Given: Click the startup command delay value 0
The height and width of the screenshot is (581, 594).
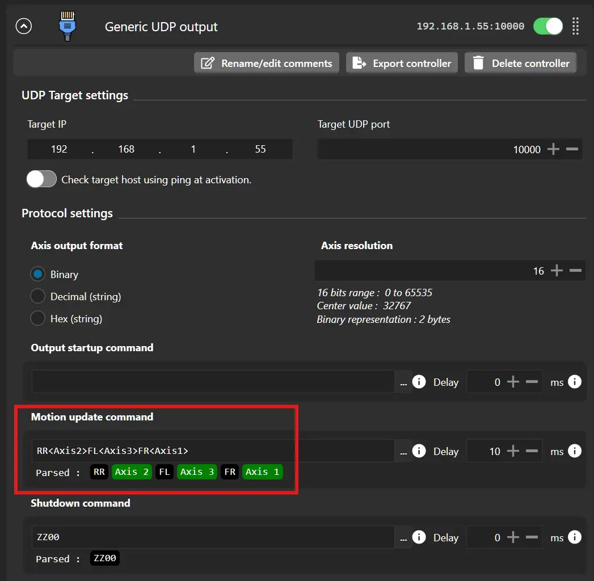Looking at the screenshot, I should click(x=498, y=382).
